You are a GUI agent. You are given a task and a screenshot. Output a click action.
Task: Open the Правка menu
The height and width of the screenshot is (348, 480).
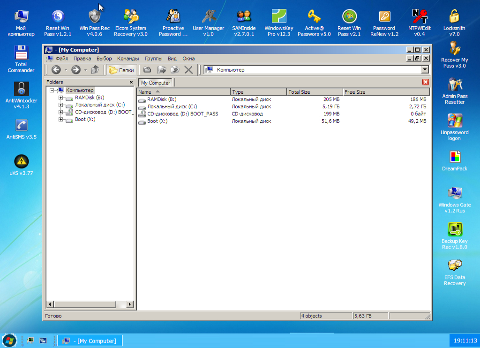pos(82,59)
